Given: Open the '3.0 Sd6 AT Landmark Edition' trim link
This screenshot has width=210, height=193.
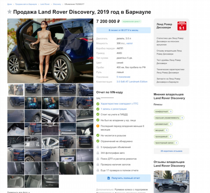Looking at the screenshot, I should 132,81.
